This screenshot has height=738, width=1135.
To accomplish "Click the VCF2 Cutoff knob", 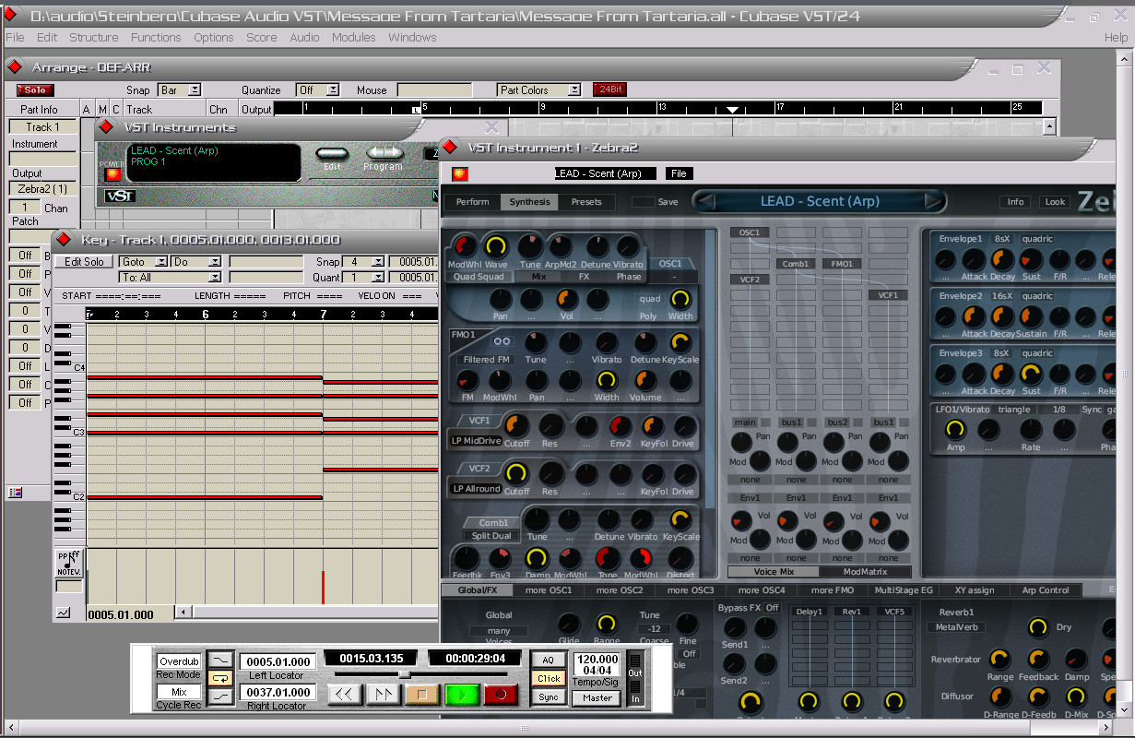I will [516, 474].
